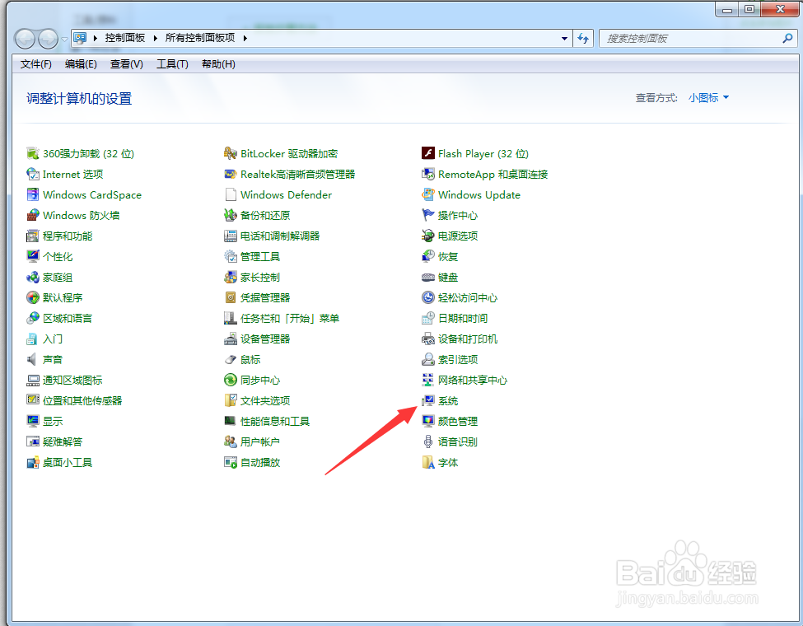Open the 文件夹选项 link
The image size is (803, 626).
click(265, 400)
